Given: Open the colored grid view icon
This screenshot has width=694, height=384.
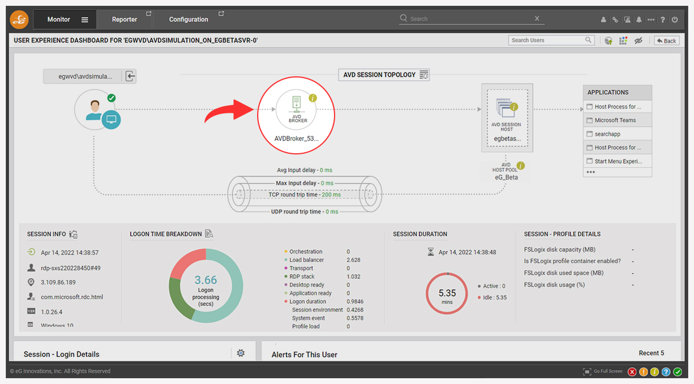Looking at the screenshot, I should 623,40.
